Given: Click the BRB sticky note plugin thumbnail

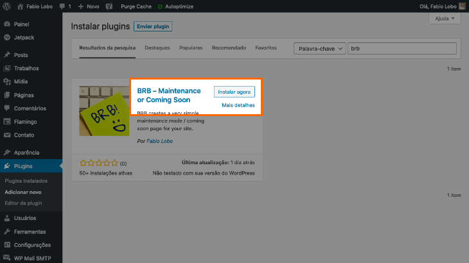Looking at the screenshot, I should tap(104, 111).
